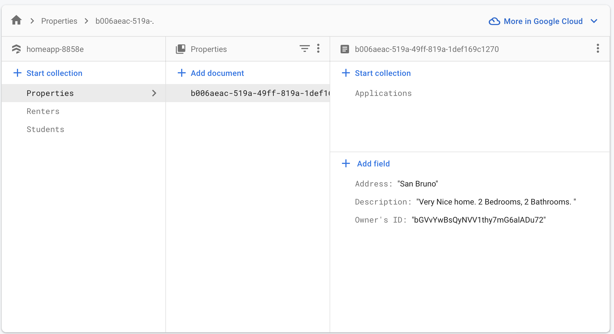Click the Firestore database icon beside homeapp-8858e
Image resolution: width=614 pixels, height=334 pixels.
[16, 49]
